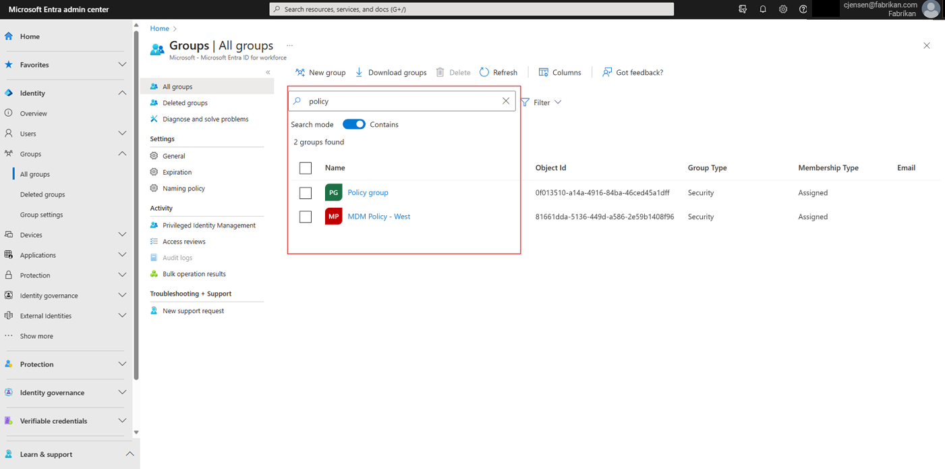Expand the Applications chevron

(122, 255)
